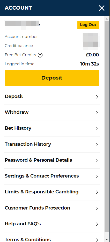
Task: Click chevron beside Customer Funds Protection
Action: [97, 208]
